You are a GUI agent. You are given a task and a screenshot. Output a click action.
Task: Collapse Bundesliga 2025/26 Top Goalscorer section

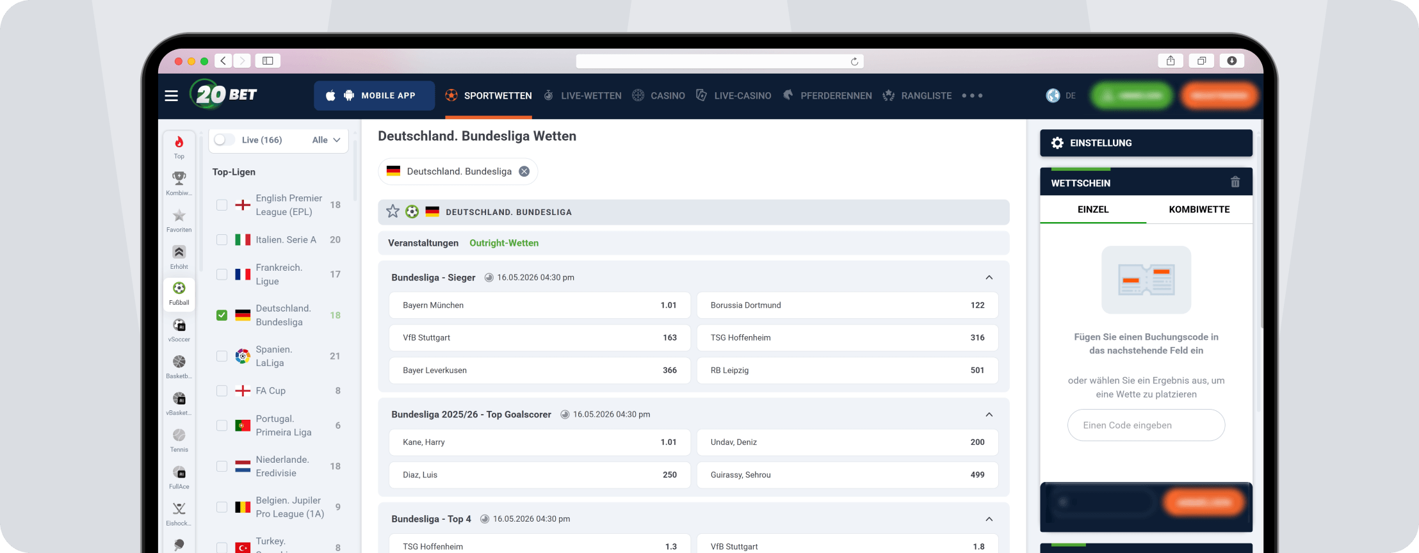pyautogui.click(x=989, y=415)
